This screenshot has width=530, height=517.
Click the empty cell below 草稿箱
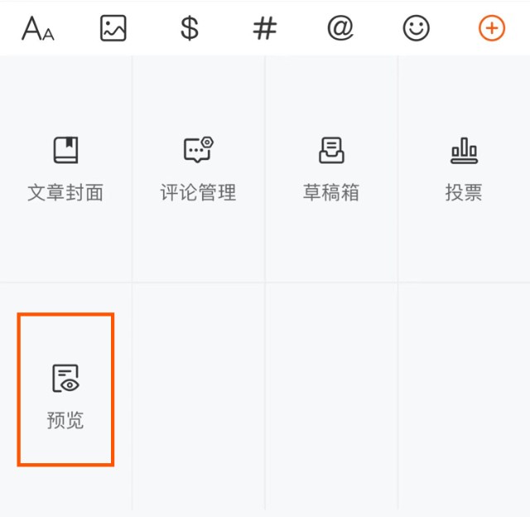click(331, 396)
